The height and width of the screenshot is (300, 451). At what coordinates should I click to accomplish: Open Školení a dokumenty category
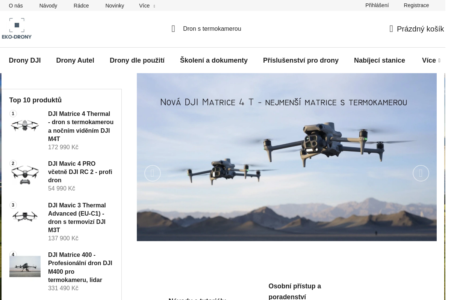click(x=214, y=60)
